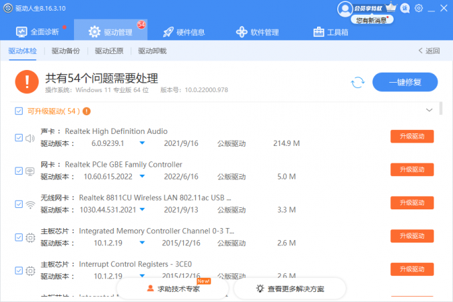Click 升级驱动 for Realtek High Definition Audio
This screenshot has width=453, height=302.
[412, 137]
